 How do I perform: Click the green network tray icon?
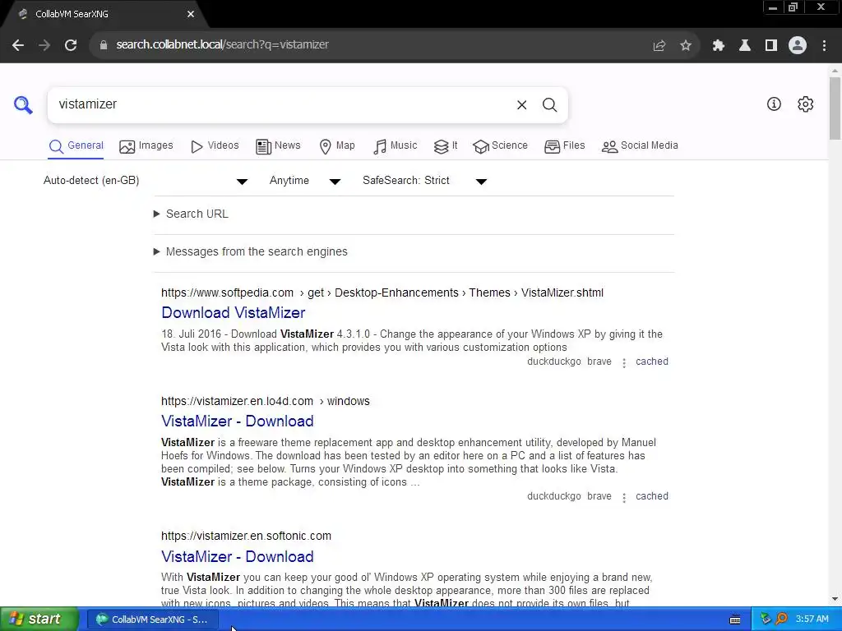point(766,619)
